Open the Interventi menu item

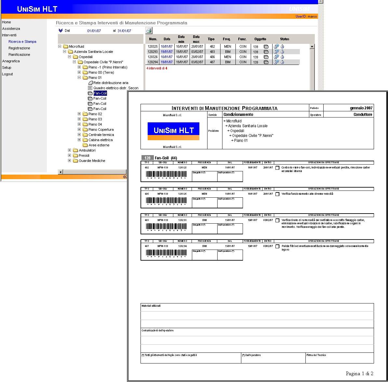coord(9,35)
